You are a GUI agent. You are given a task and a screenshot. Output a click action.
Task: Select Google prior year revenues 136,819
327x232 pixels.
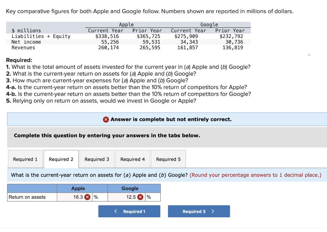point(233,48)
